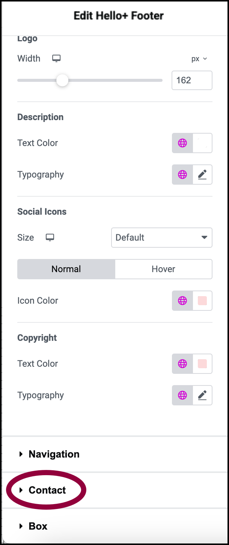Click the Logo Width responsive device icon
229x545 pixels.
click(56, 59)
